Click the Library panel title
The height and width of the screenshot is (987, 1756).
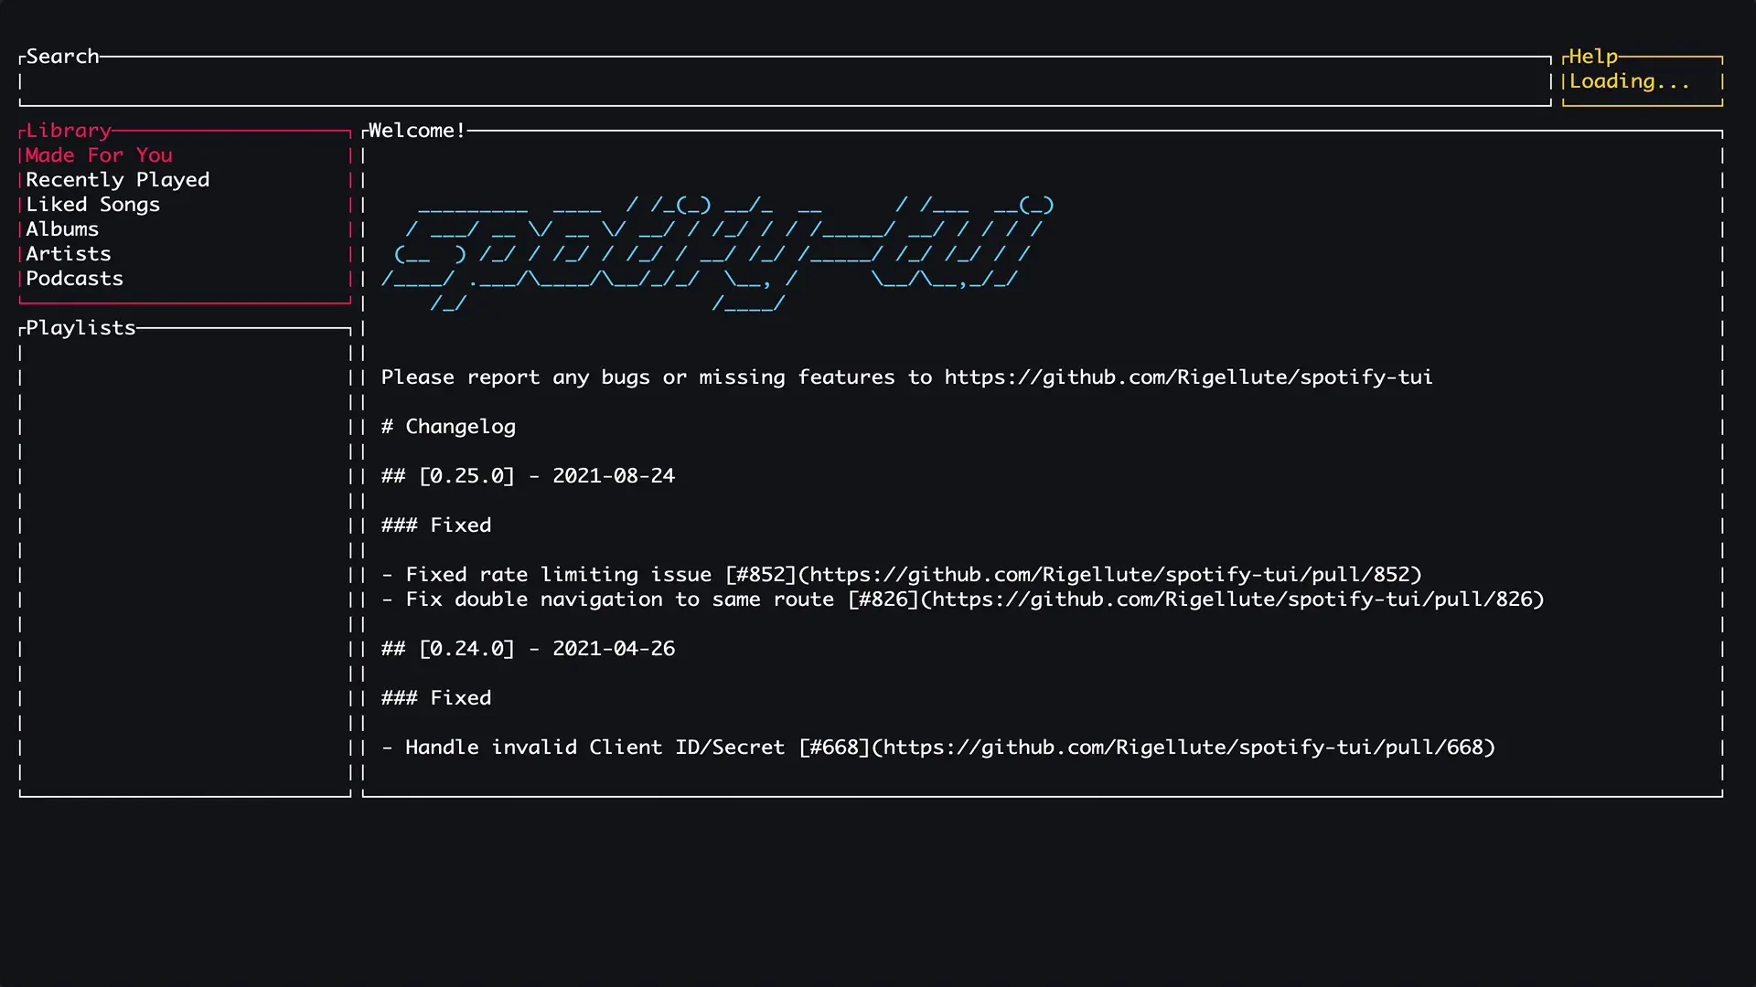click(x=69, y=131)
